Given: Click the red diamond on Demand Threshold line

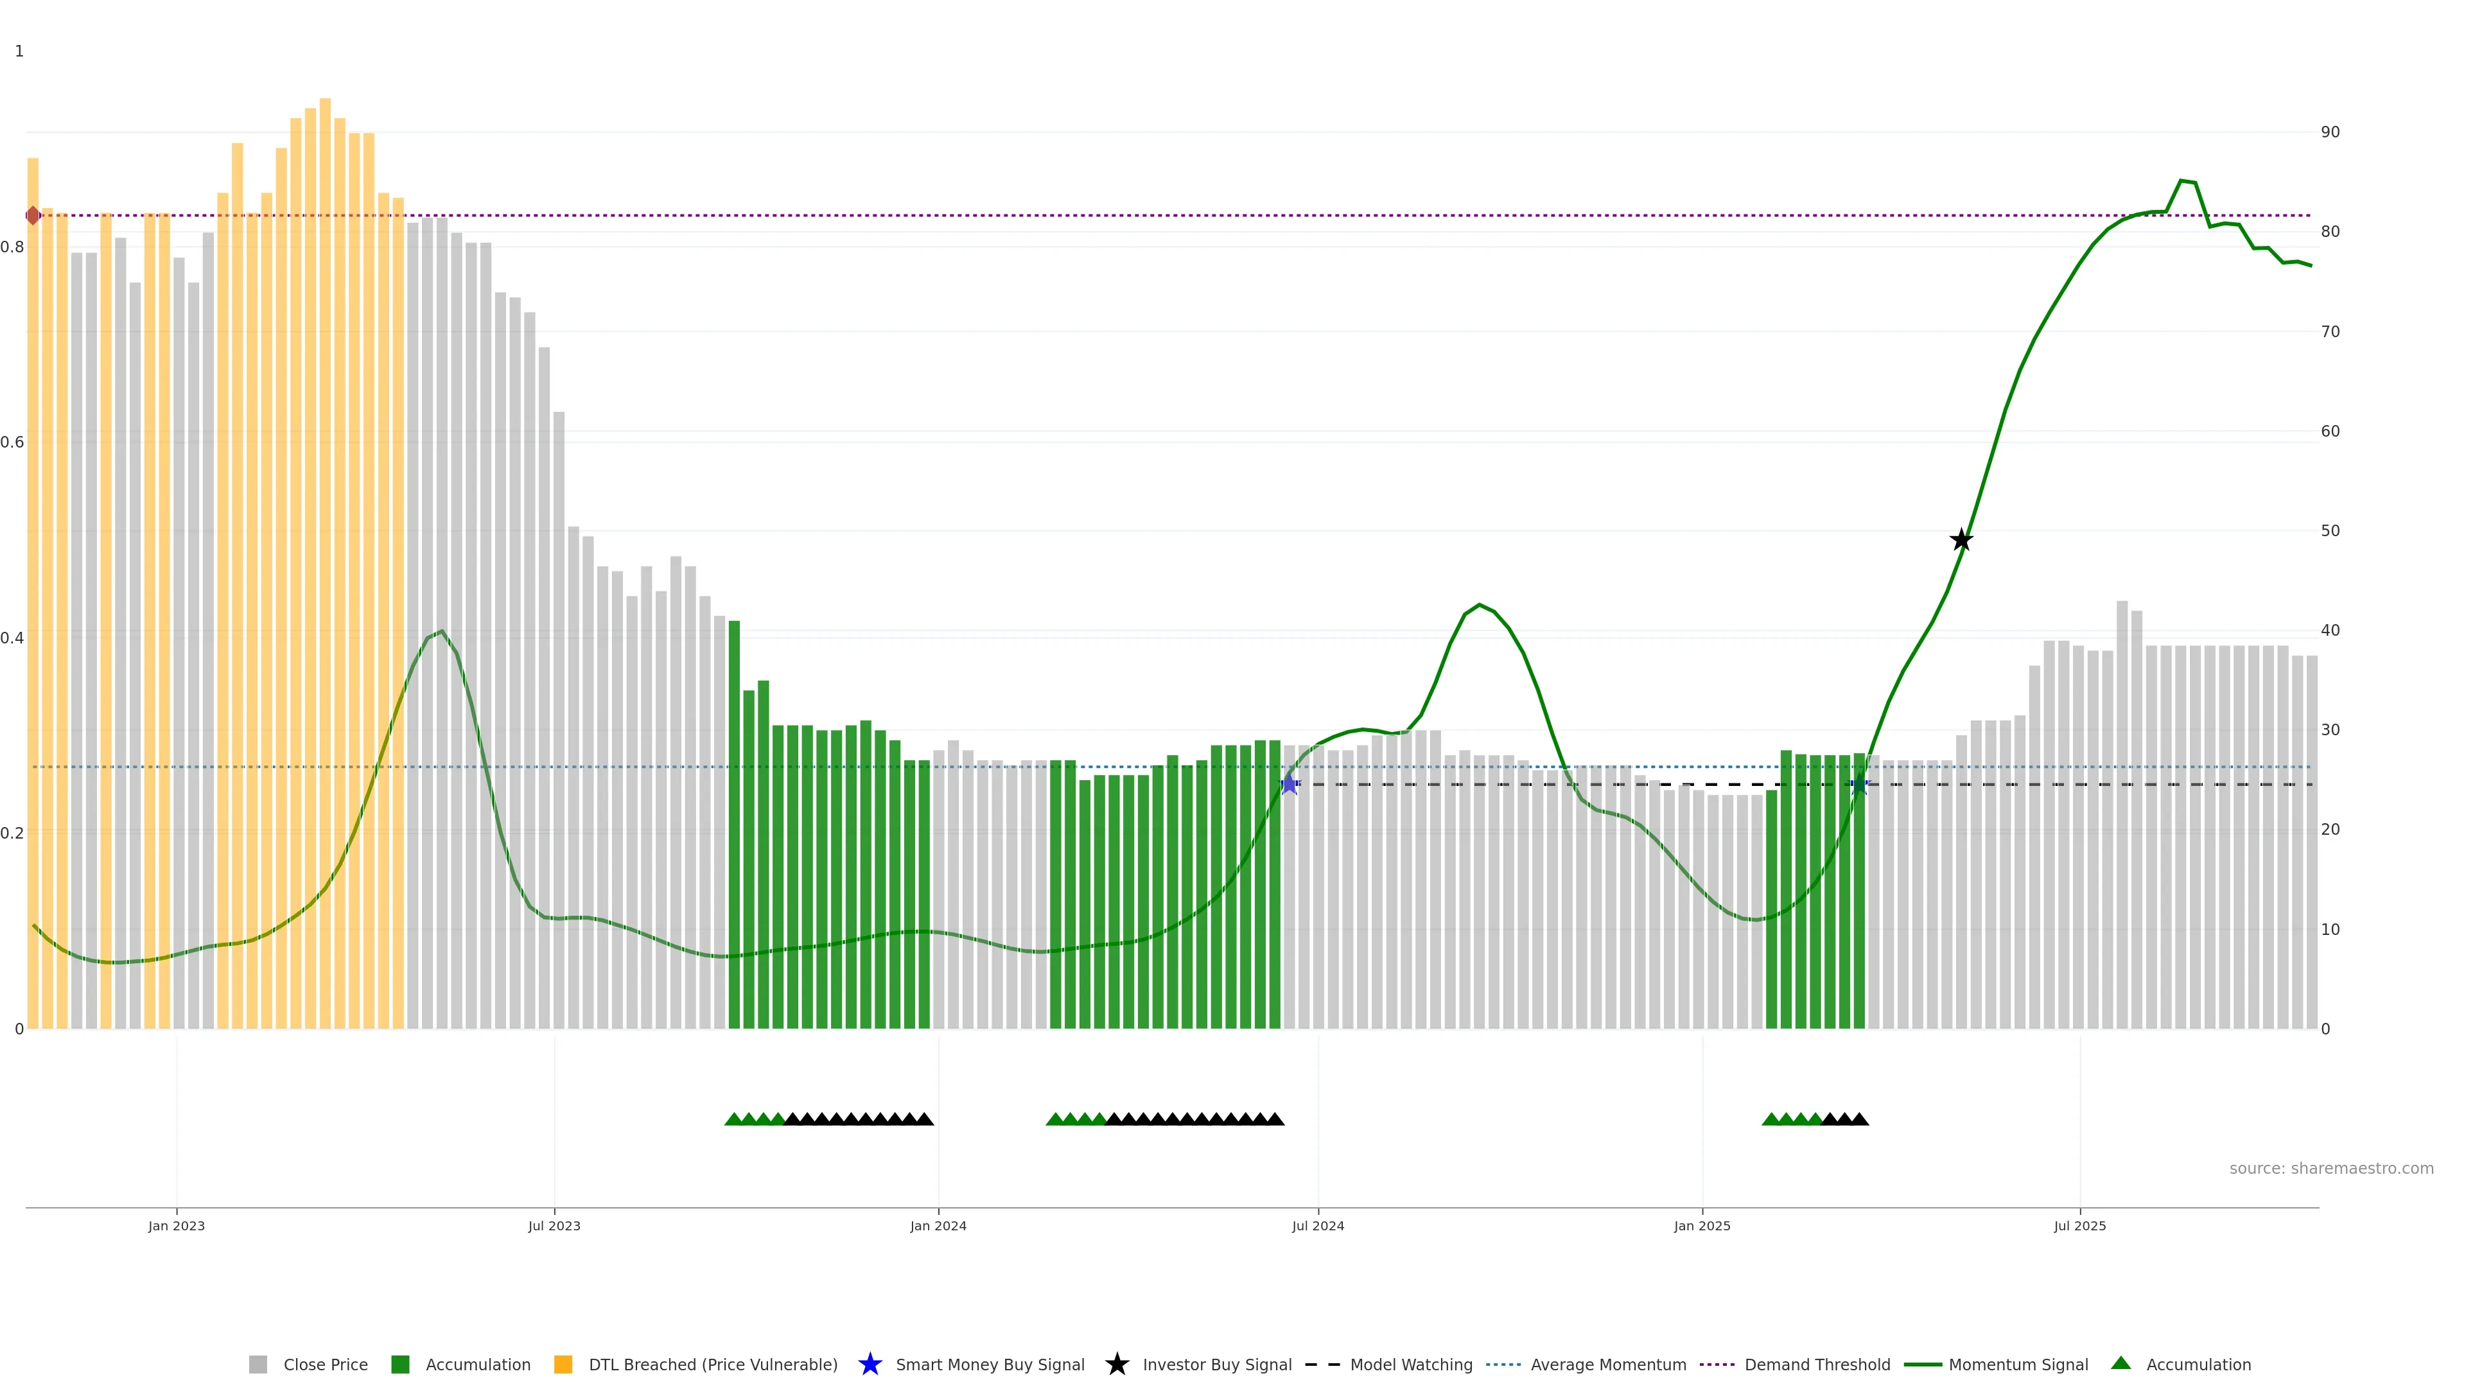Looking at the screenshot, I should click(x=33, y=215).
